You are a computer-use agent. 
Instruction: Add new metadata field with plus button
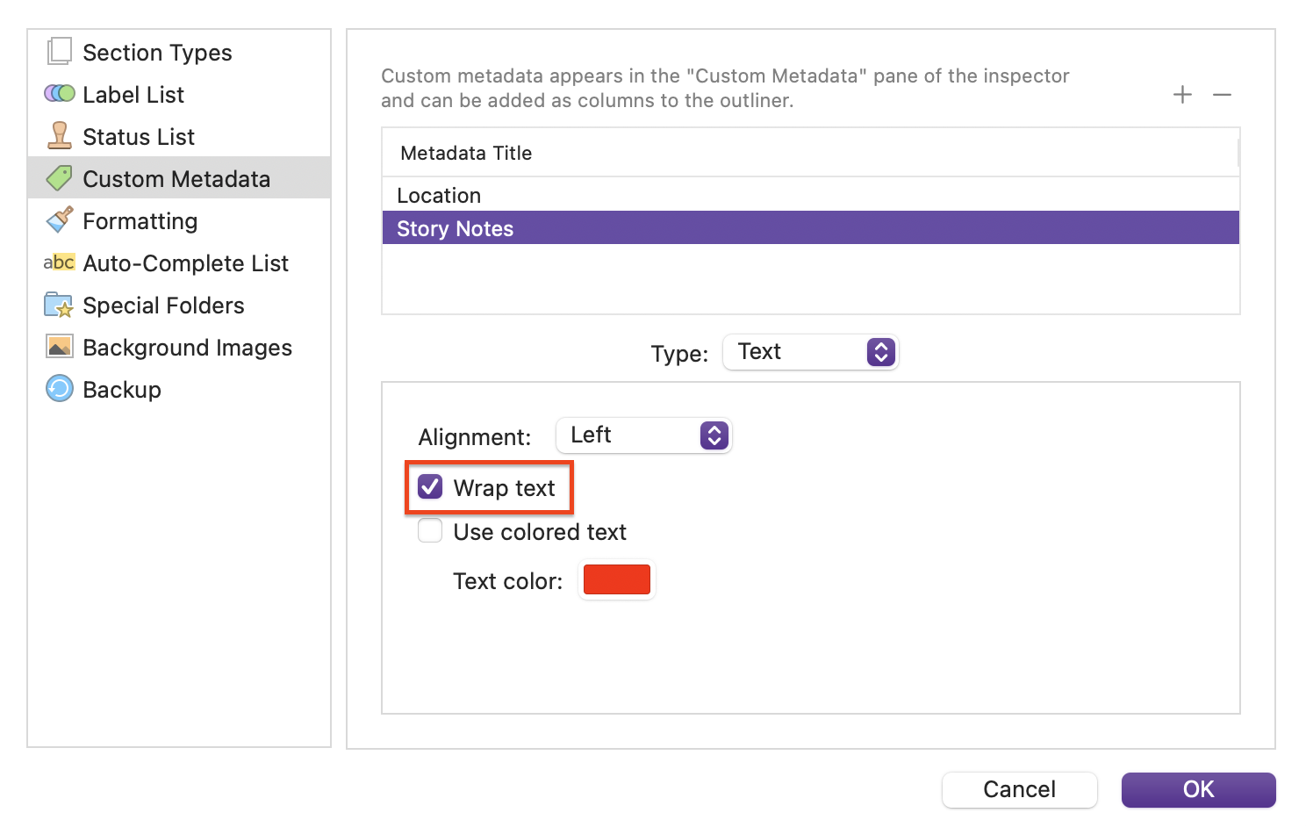coord(1182,94)
